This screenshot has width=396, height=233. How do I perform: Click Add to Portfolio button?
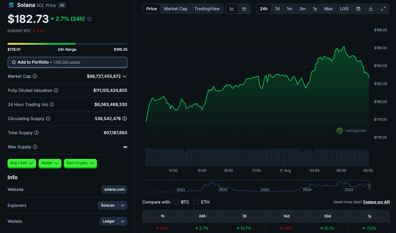tap(67, 62)
